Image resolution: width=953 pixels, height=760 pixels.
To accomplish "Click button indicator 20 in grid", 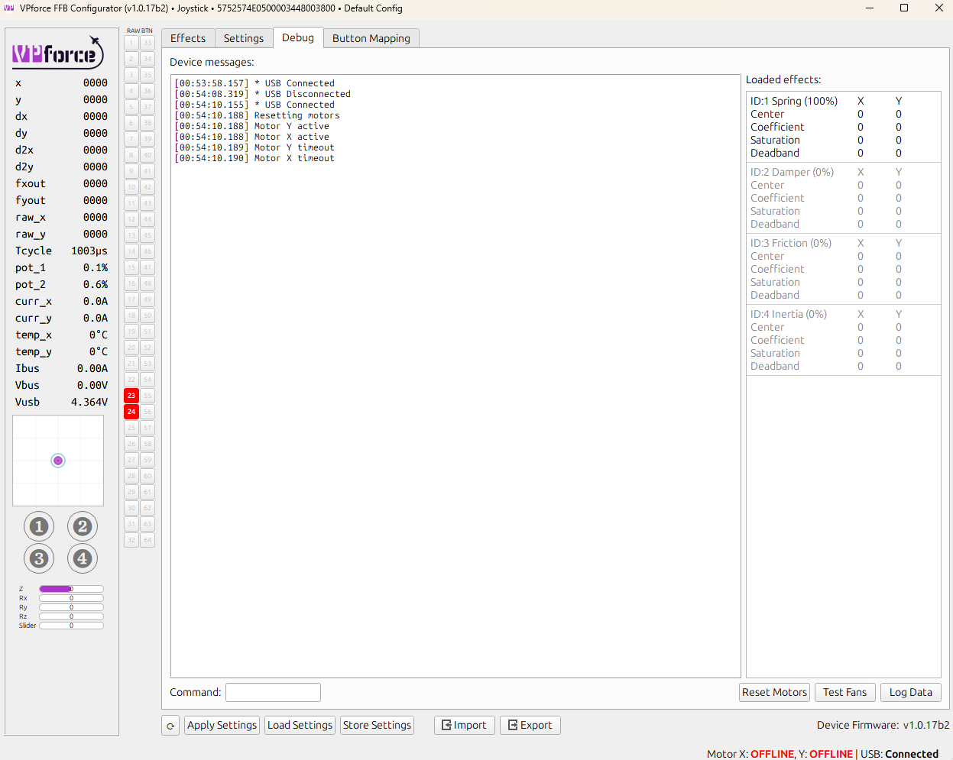I will click(x=131, y=348).
